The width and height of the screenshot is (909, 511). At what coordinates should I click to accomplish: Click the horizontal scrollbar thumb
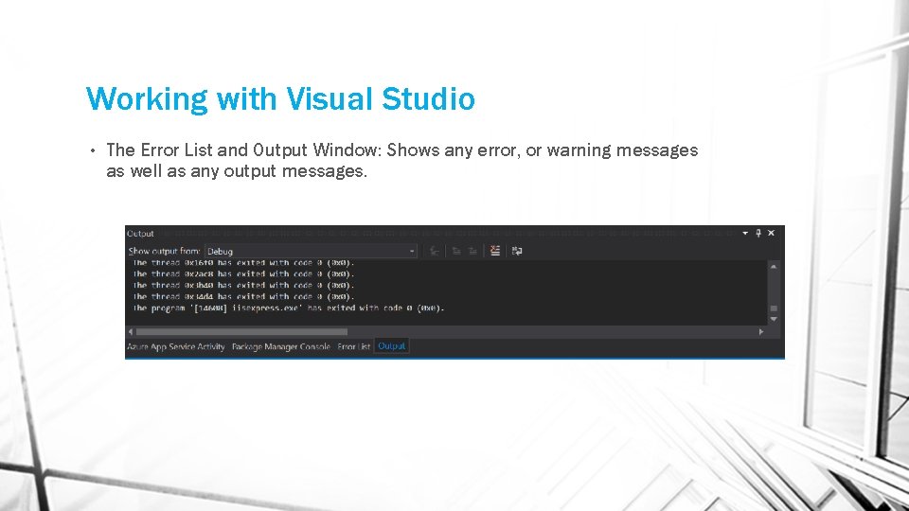[x=241, y=332]
